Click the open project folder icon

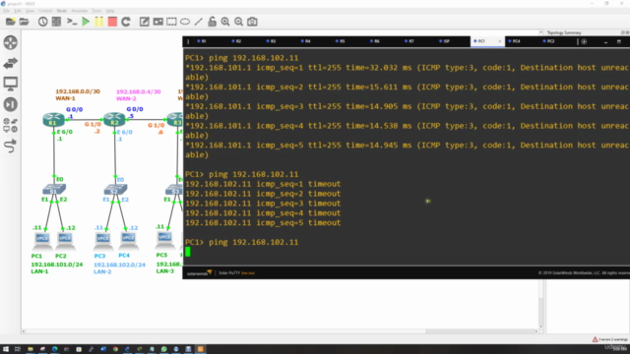(x=24, y=22)
